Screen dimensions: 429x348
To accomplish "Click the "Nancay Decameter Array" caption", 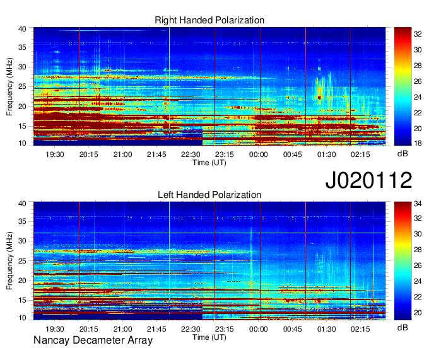I will tap(93, 340).
